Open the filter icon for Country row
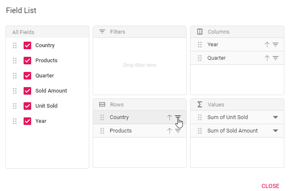This screenshot has height=191, width=289. pyautogui.click(x=178, y=117)
